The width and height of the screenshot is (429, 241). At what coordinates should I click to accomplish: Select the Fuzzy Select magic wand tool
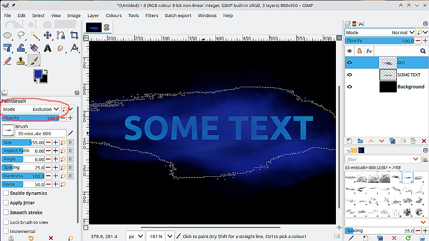[34, 35]
